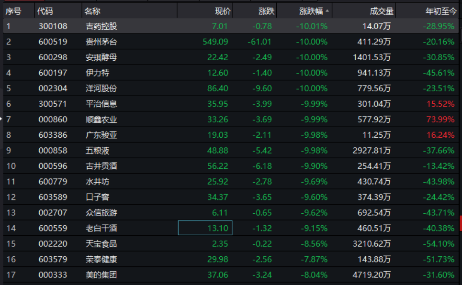Select the 洋河股份 stock name
Image resolution: width=462 pixels, height=285 pixels.
point(101,88)
